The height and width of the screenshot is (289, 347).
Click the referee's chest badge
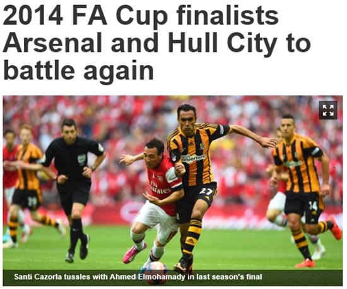[81, 159]
